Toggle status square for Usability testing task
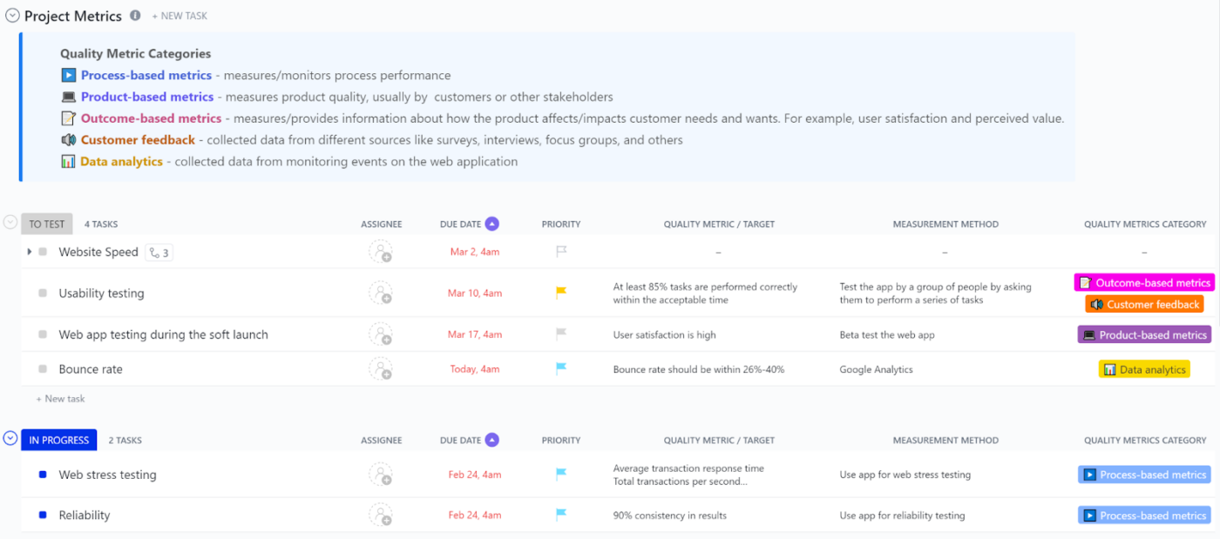The width and height of the screenshot is (1220, 539). (x=43, y=293)
